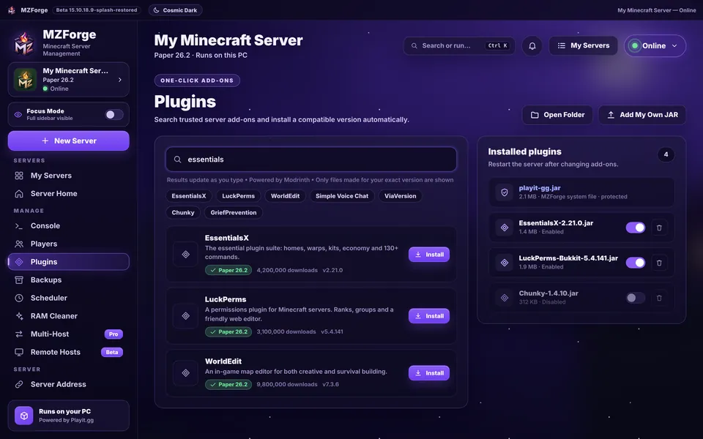Click the MZForge logo in the sidebar header

point(23,43)
